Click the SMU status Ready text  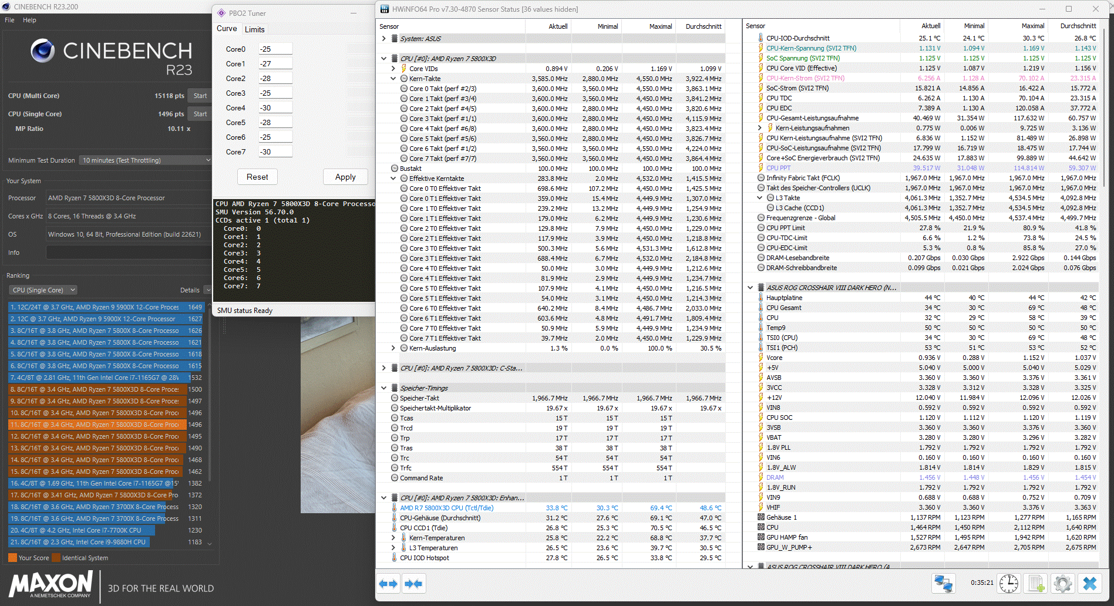(245, 311)
